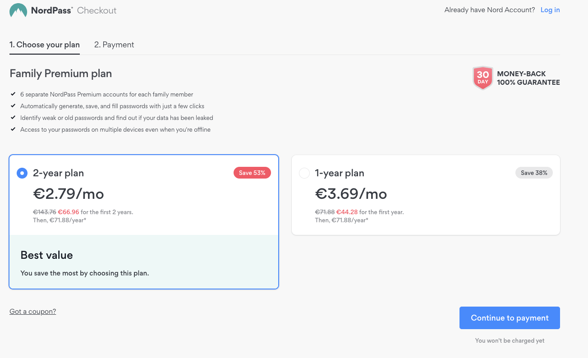Click the checkmark beside automatically generate passwords
Screen dimensions: 588x358
click(13, 106)
